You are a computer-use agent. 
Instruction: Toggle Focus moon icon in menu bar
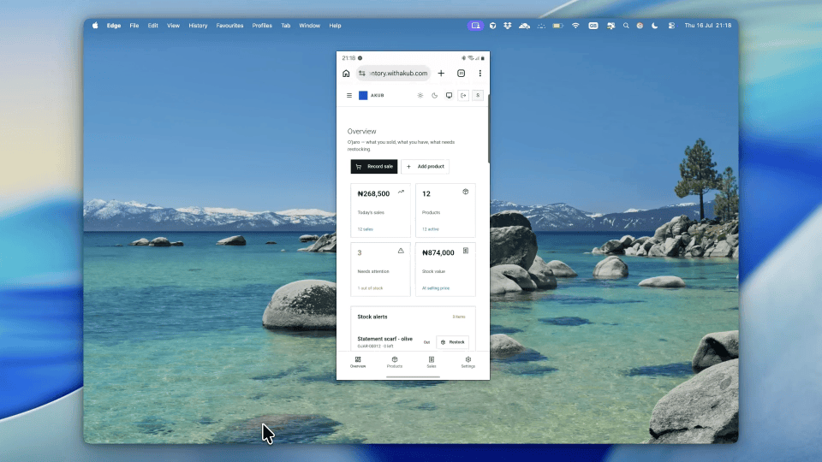click(655, 25)
